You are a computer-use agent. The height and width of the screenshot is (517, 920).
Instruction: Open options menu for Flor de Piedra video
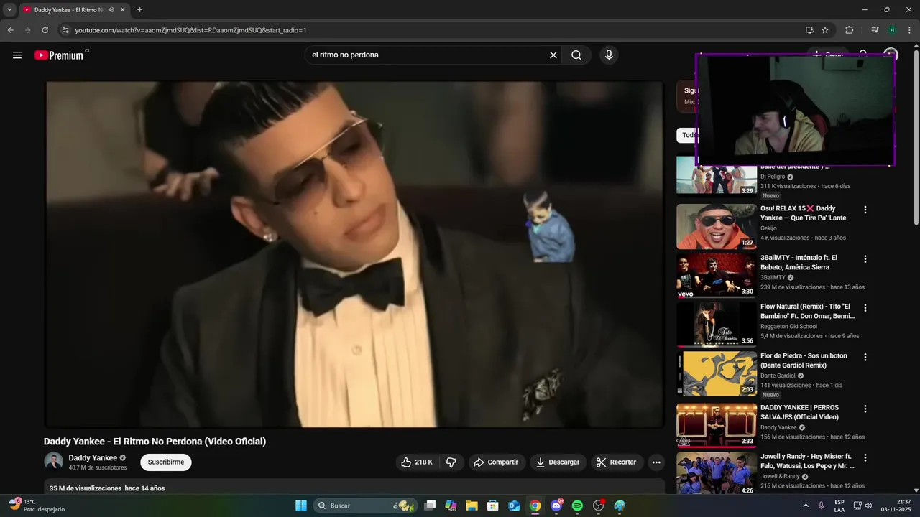(865, 357)
